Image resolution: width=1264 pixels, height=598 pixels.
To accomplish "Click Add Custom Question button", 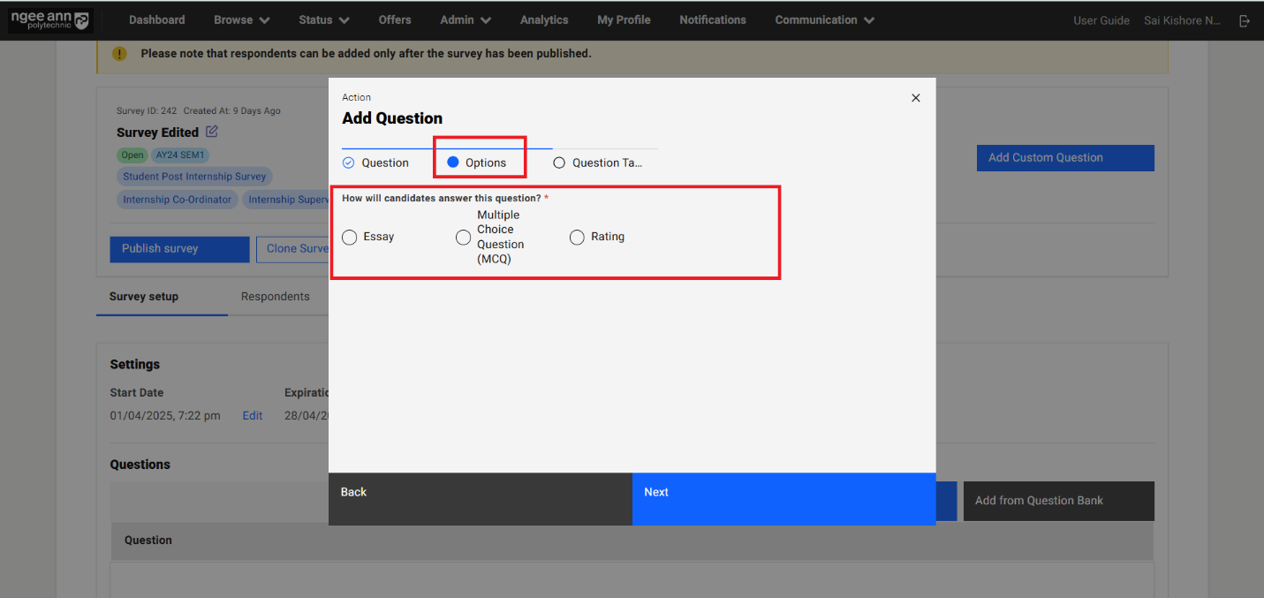I will click(1064, 158).
